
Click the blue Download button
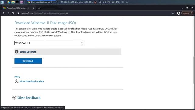point(28,61)
